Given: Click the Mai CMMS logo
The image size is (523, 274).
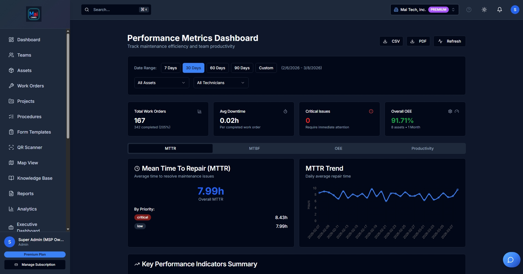Looking at the screenshot, I should [34, 14].
